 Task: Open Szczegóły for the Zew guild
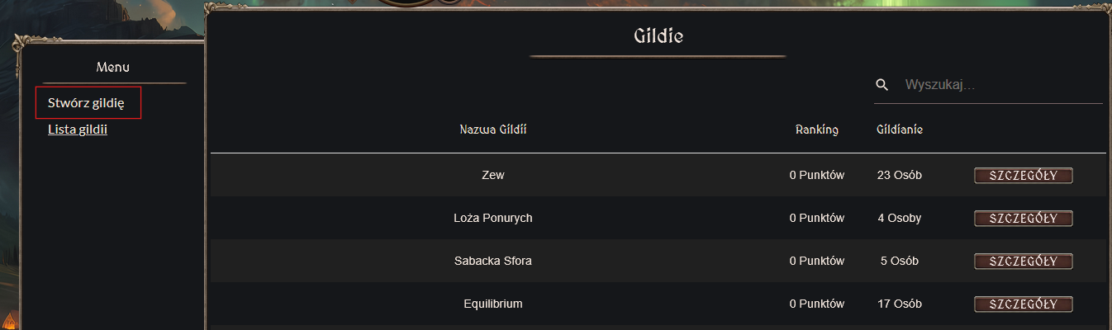1023,176
